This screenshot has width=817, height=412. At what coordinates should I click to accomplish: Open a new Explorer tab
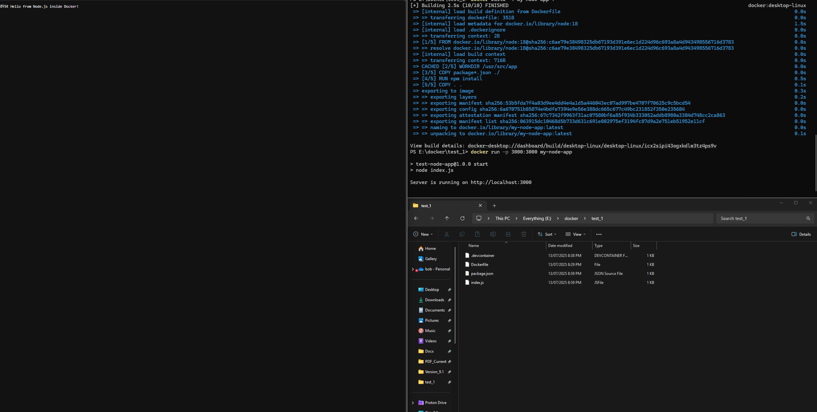click(495, 206)
